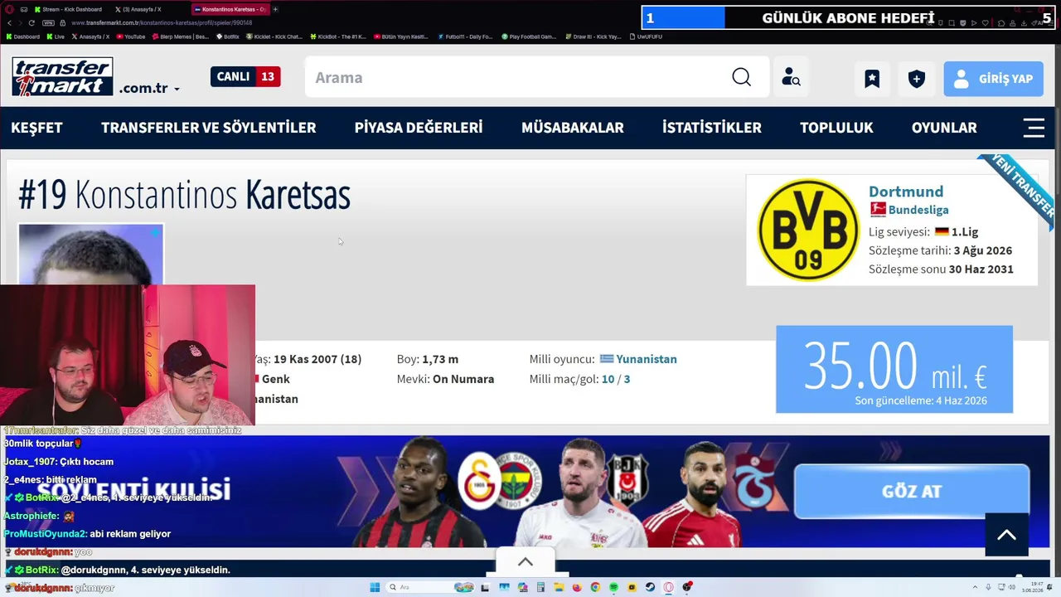The height and width of the screenshot is (597, 1061).
Task: Click the browser reload icon
Action: coord(31,22)
